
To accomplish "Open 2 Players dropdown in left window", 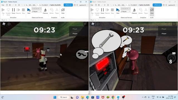I will coord(36,11).
